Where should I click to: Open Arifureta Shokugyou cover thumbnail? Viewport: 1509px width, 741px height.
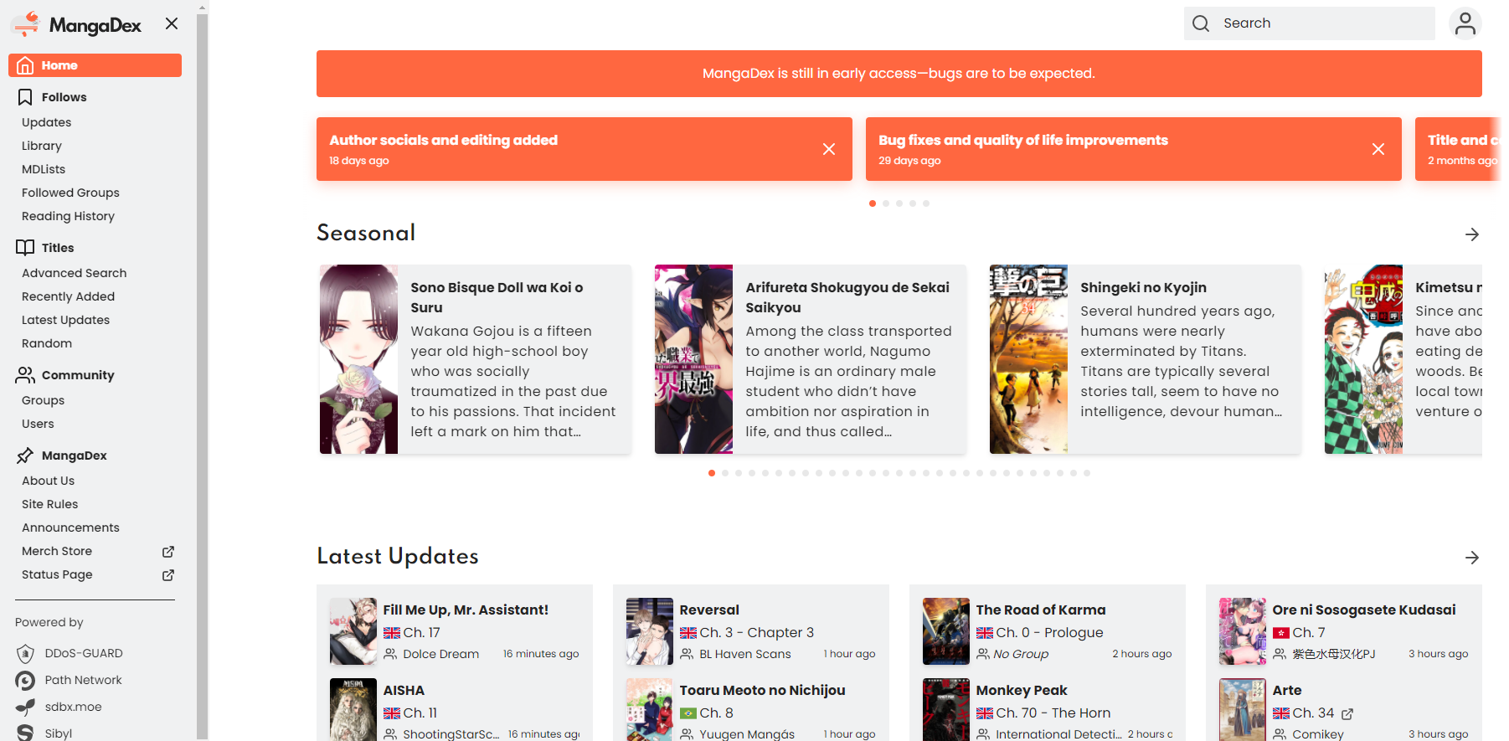pos(693,359)
